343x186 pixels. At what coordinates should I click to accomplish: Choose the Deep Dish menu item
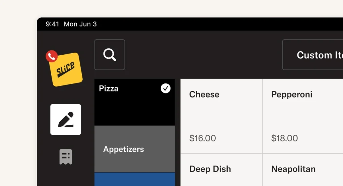221,170
